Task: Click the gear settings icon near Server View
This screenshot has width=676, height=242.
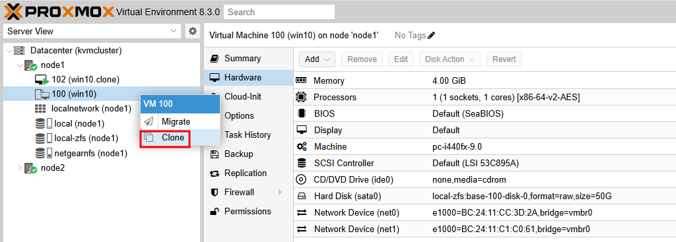Action: [x=193, y=31]
